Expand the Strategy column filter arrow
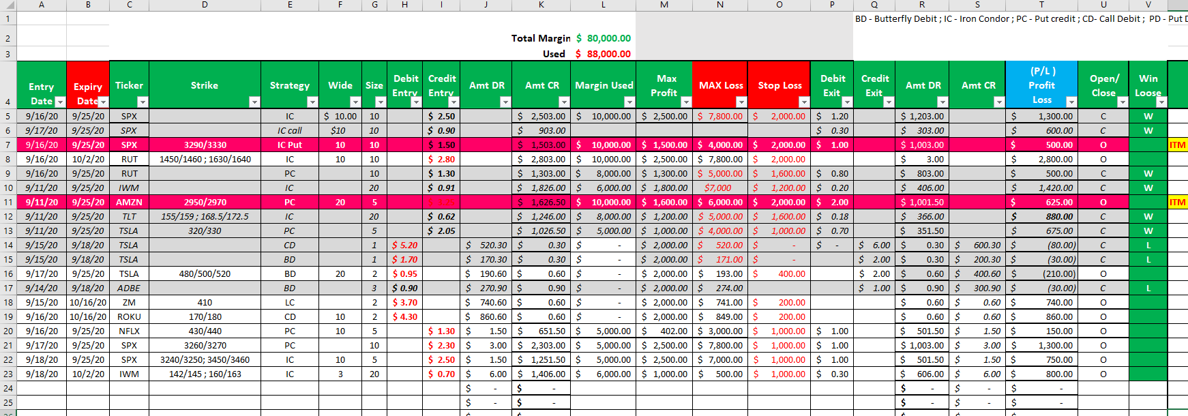Screen dimensions: 1188x416 [312, 102]
